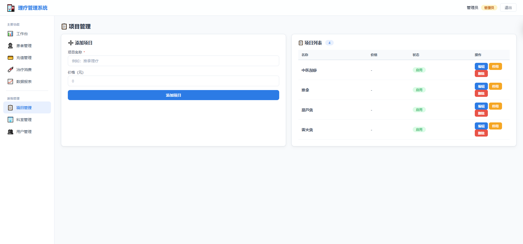Image resolution: width=523 pixels, height=244 pixels.
Task: Disable 中医刮痧 with 停用 button
Action: 495,66
